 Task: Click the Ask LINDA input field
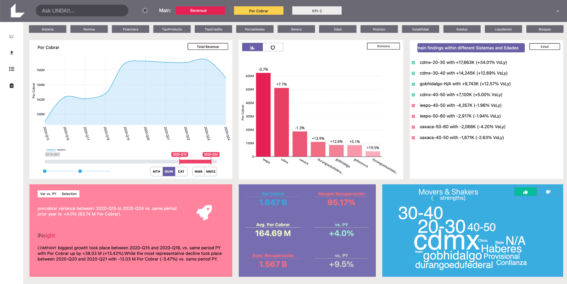[82, 11]
